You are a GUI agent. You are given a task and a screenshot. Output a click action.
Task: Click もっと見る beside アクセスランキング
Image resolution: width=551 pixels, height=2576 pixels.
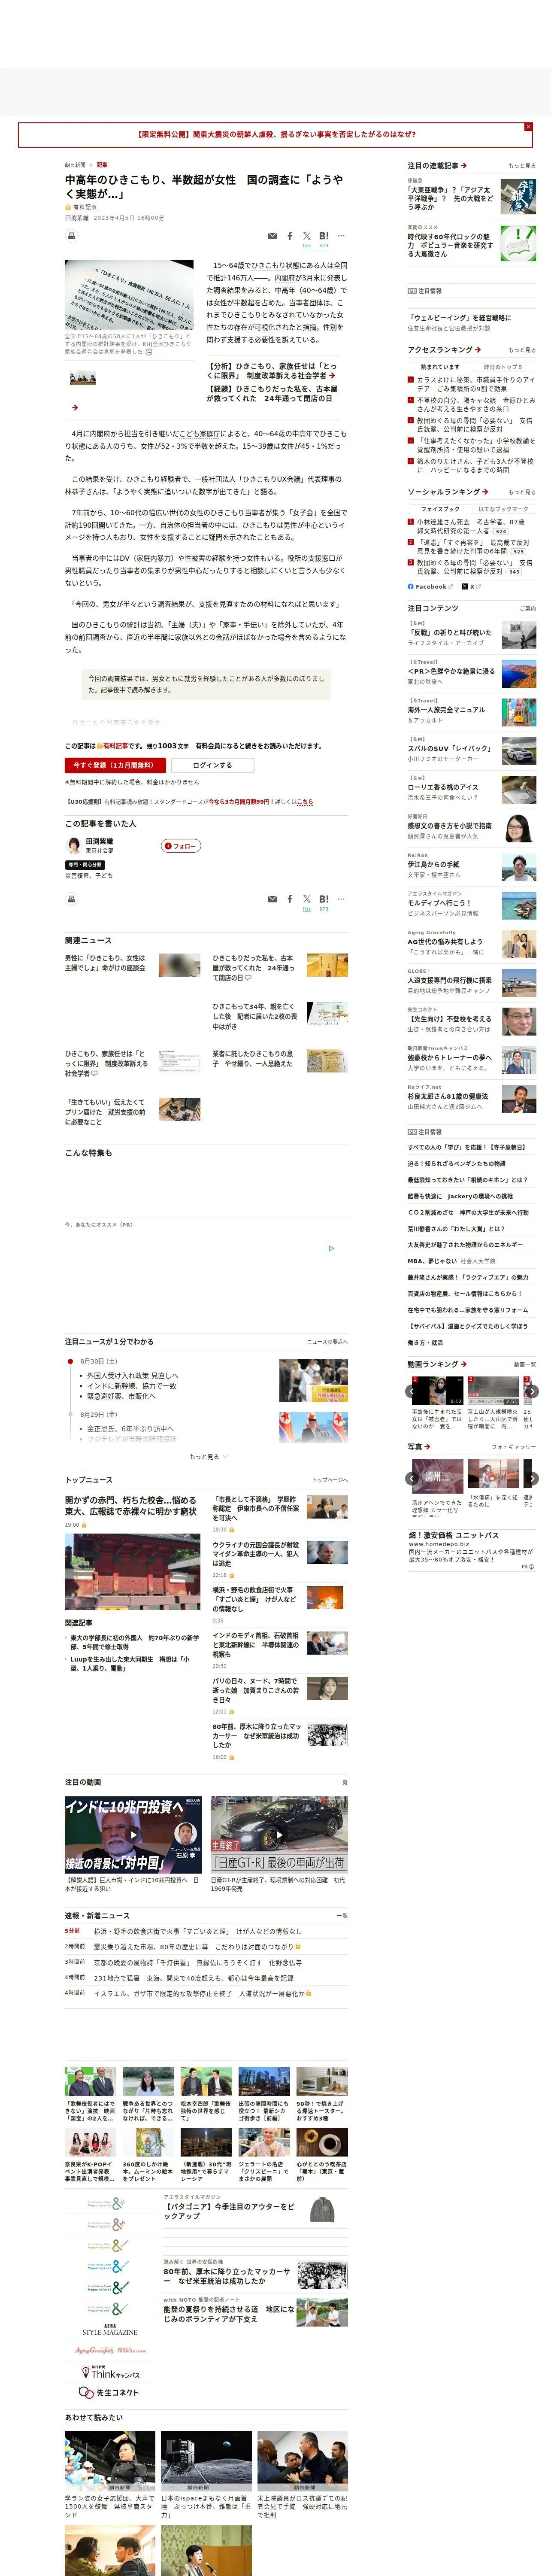(521, 350)
